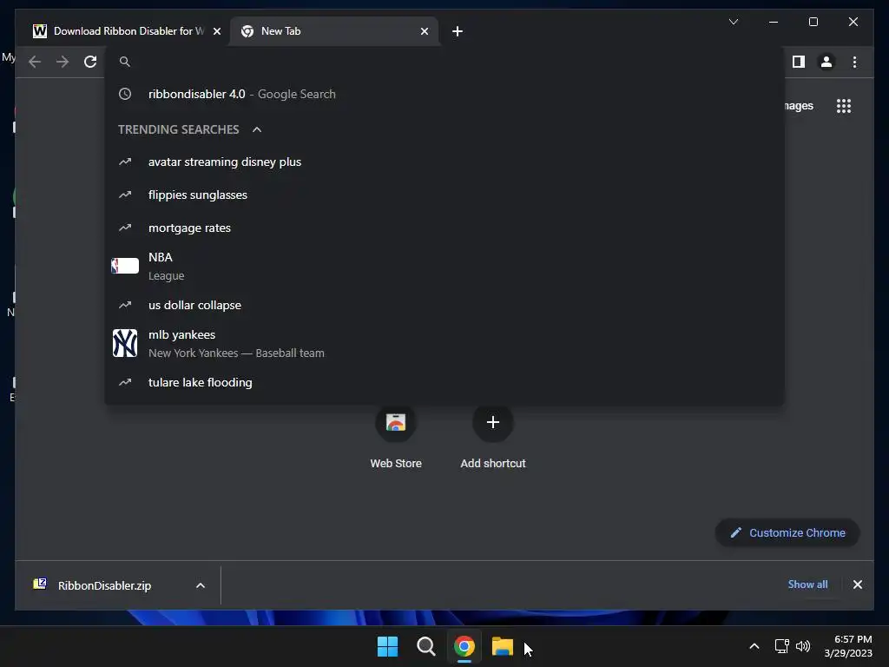Choose tulare lake flooding suggestion
This screenshot has width=889, height=667.
[444, 383]
